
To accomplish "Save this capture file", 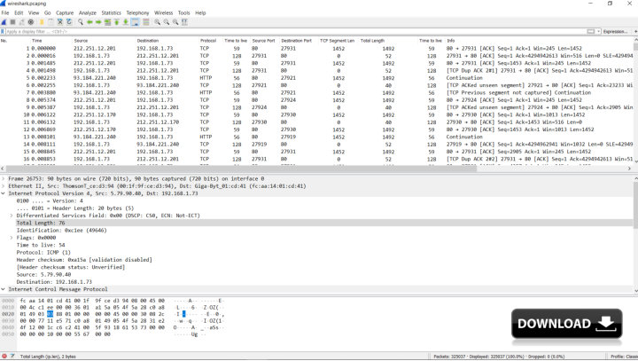I will tap(51, 22).
